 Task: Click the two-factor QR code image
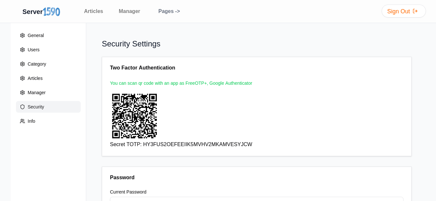click(134, 116)
